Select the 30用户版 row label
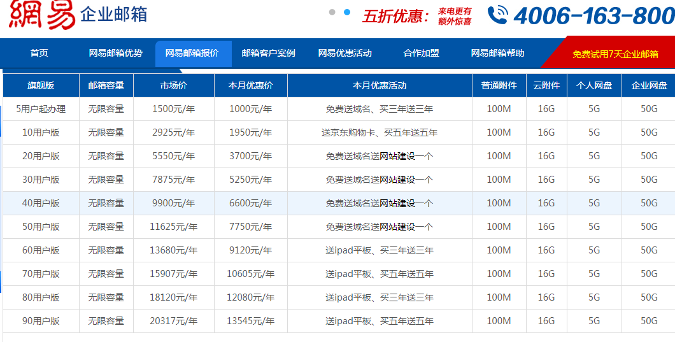Viewport: 675px width, 342px height. pos(41,180)
